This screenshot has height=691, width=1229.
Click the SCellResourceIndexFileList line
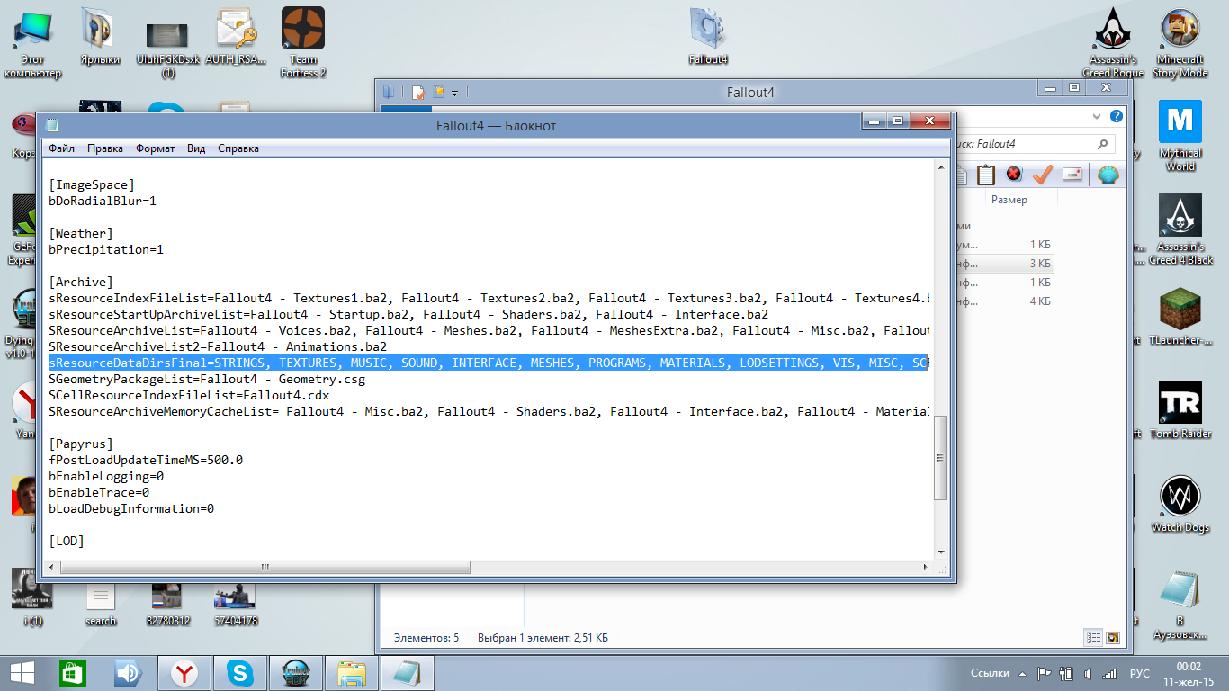pos(189,395)
